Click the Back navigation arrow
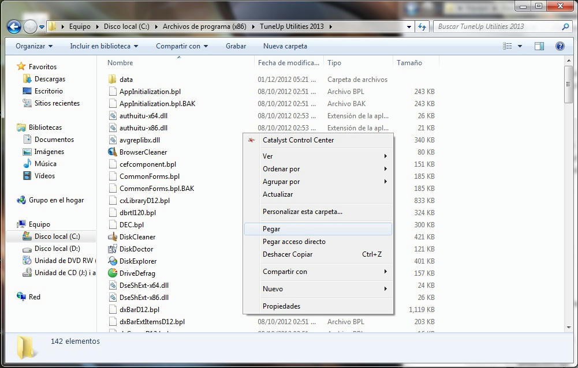This screenshot has height=368, width=578. (x=14, y=27)
